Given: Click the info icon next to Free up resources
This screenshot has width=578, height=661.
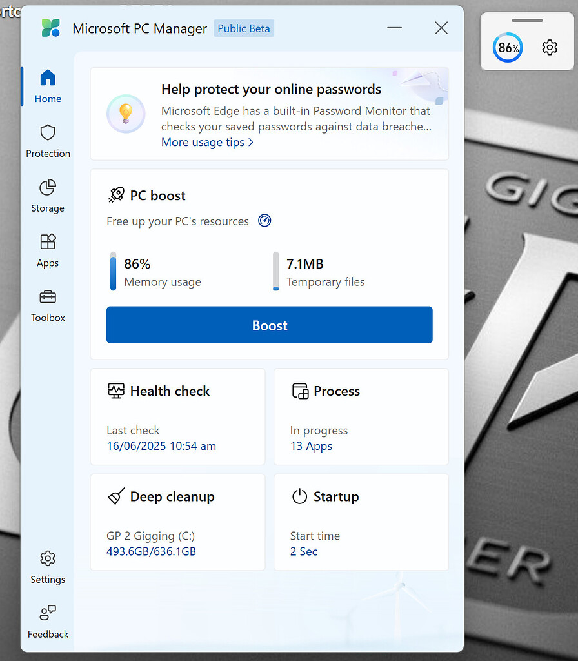Looking at the screenshot, I should click(264, 220).
